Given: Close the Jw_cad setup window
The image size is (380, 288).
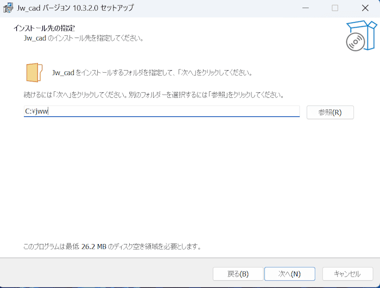Looking at the screenshot, I should click(x=365, y=8).
